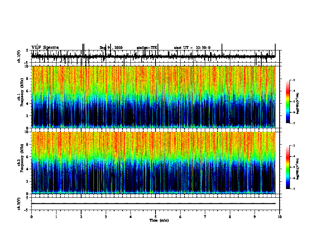The image size is (315, 243).
Task: Click the "-3" label on ch.2 color bar
Action: point(294,146)
